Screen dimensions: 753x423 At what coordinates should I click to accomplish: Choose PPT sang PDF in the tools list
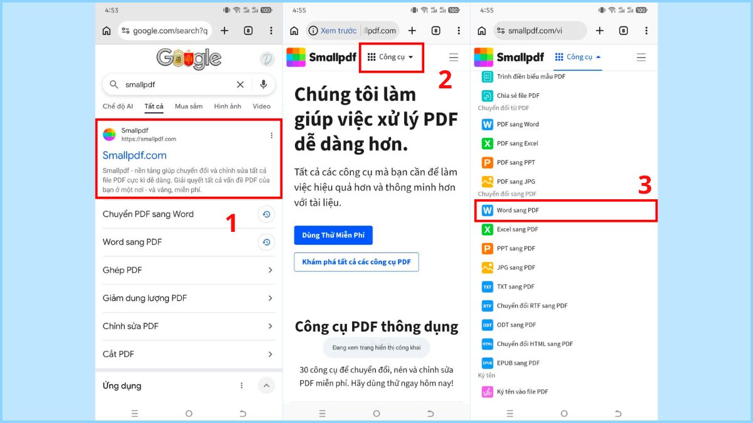[x=509, y=249]
